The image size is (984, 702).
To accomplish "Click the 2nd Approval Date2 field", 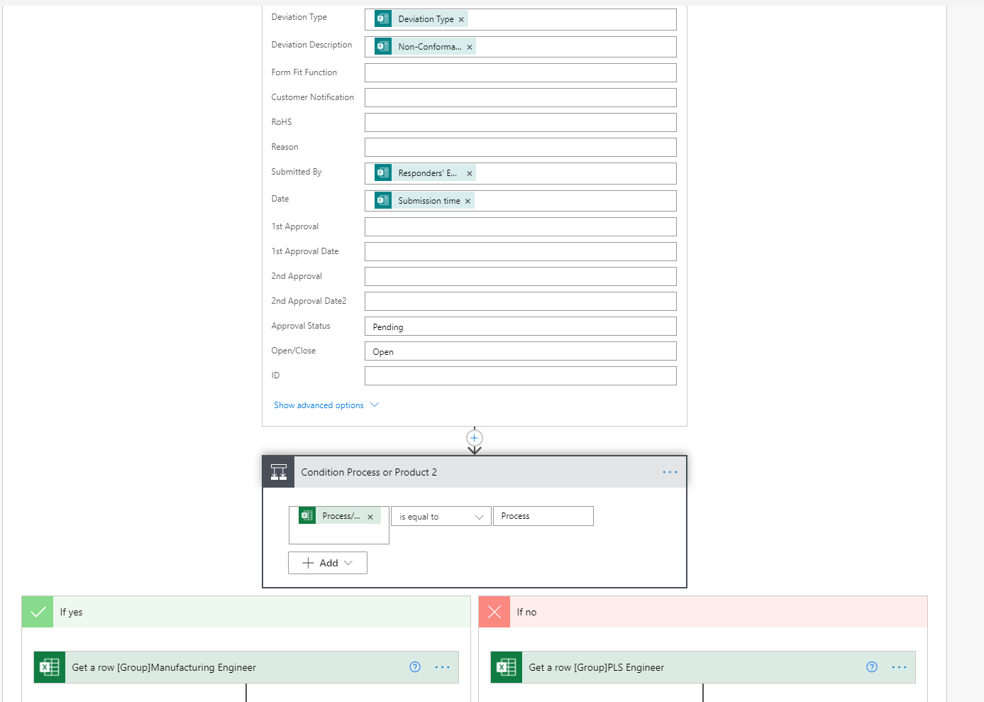I will pos(521,302).
